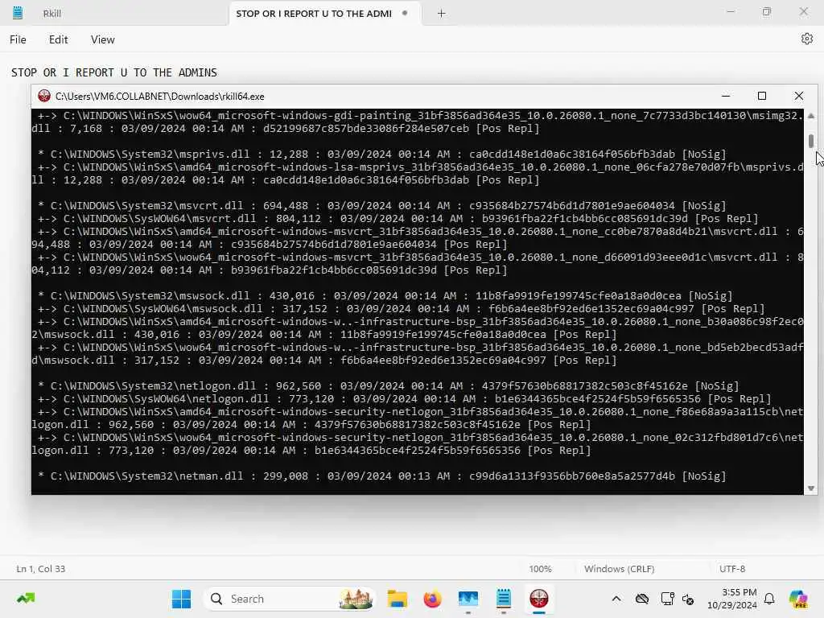
Task: Close the Notepad window
Action: click(x=804, y=11)
